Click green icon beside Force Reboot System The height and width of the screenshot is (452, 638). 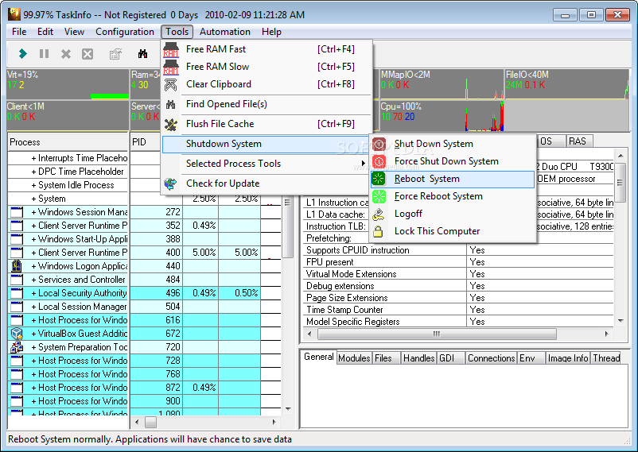[379, 196]
